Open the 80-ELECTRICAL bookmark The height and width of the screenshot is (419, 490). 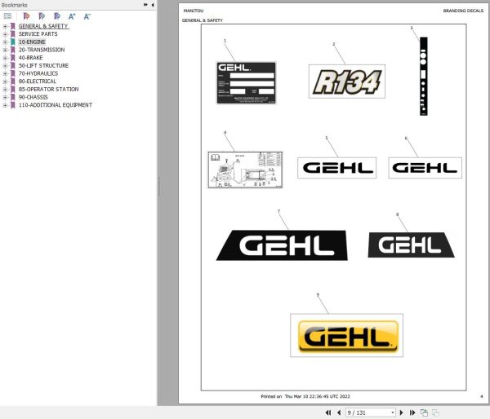38,82
